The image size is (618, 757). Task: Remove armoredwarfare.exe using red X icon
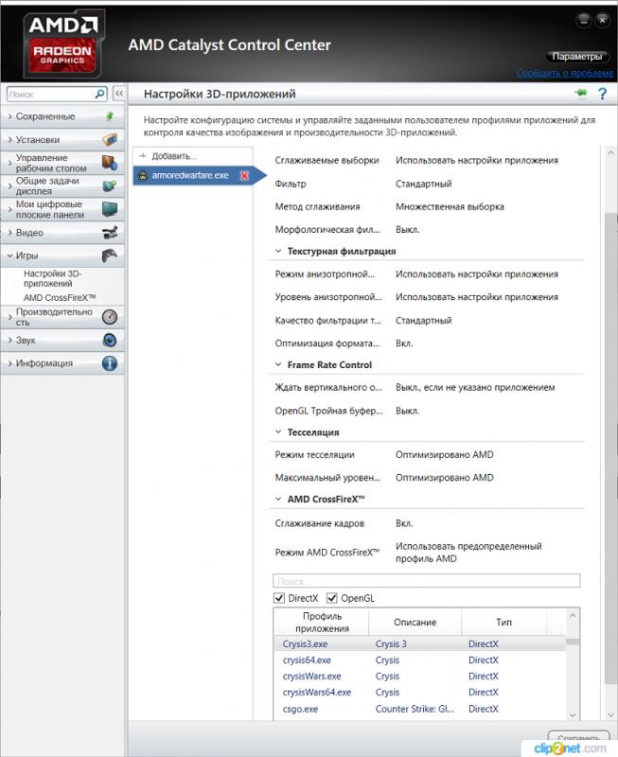pos(244,176)
